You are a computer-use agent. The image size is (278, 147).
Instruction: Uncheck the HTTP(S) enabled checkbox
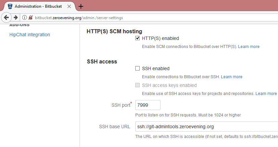(x=137, y=38)
